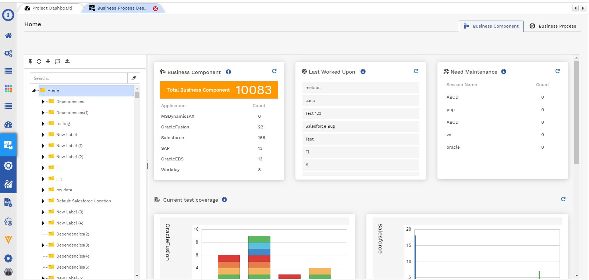Show info for Last Worked Upon

363,71
